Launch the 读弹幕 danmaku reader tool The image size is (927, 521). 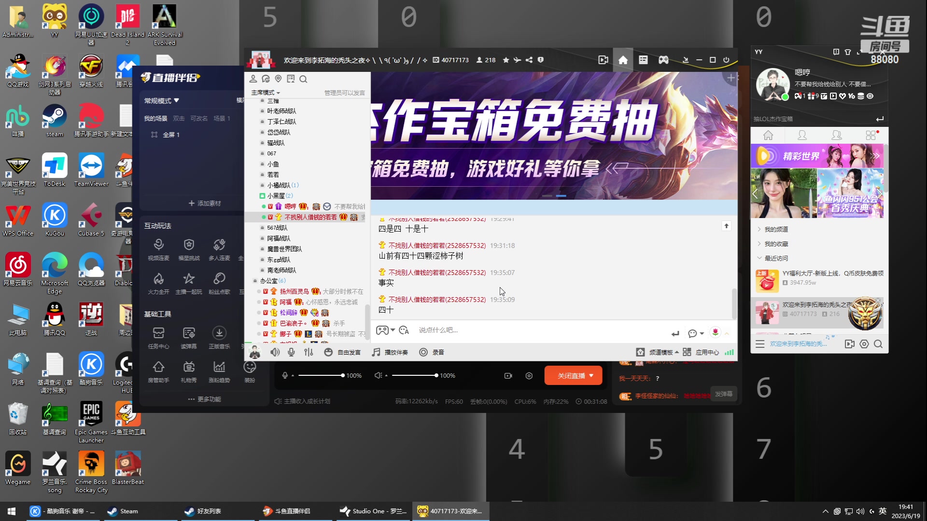click(189, 336)
